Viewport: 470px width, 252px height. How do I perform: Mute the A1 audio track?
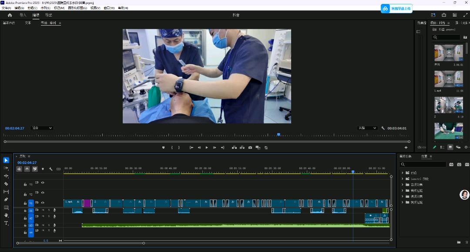coord(43,210)
